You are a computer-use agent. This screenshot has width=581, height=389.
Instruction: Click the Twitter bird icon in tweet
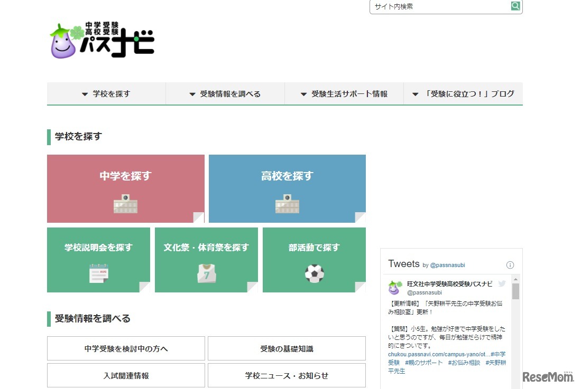click(502, 283)
